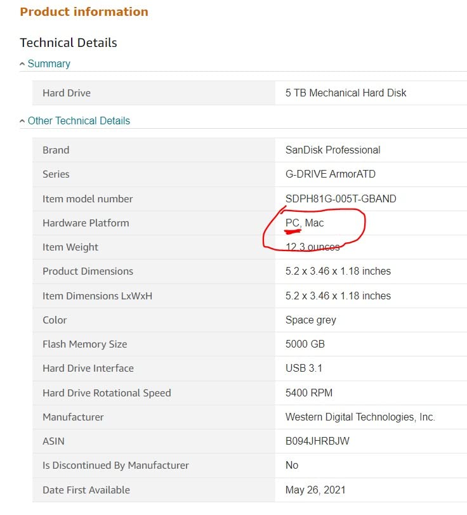Select value B094JHRBJW
Screen dimensions: 467x515
point(317,441)
